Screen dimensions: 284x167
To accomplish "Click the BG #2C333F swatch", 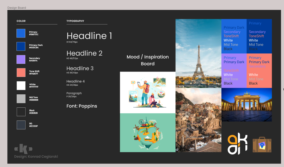I will (21, 125).
